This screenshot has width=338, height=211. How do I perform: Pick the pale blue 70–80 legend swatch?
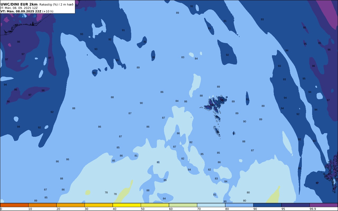211,205
